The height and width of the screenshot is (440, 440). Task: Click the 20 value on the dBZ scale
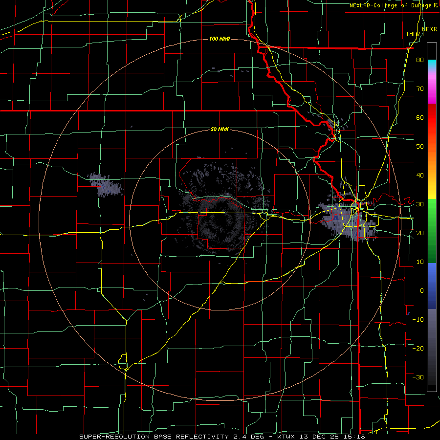tap(420, 233)
